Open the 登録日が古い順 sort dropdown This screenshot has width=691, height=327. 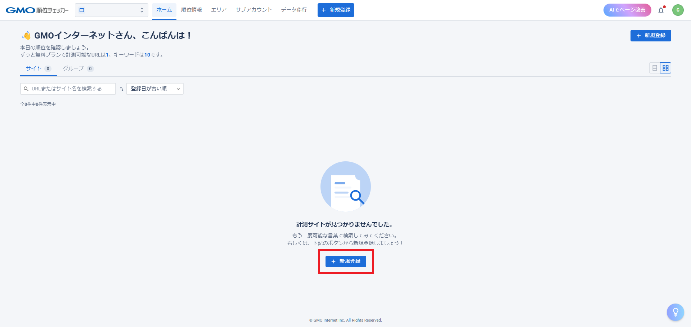(155, 89)
